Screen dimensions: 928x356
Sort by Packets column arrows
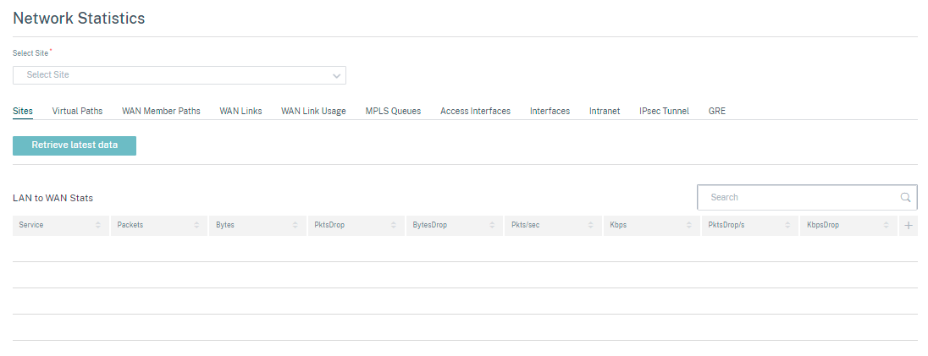[x=196, y=225]
